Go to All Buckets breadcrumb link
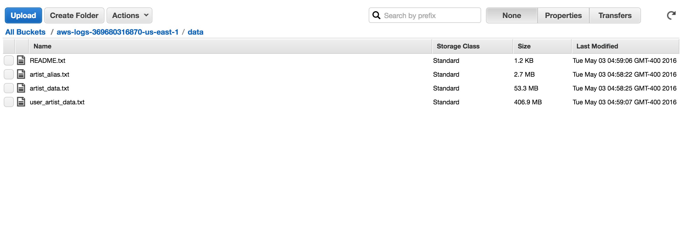Viewport: 682px width, 238px height. tap(25, 32)
